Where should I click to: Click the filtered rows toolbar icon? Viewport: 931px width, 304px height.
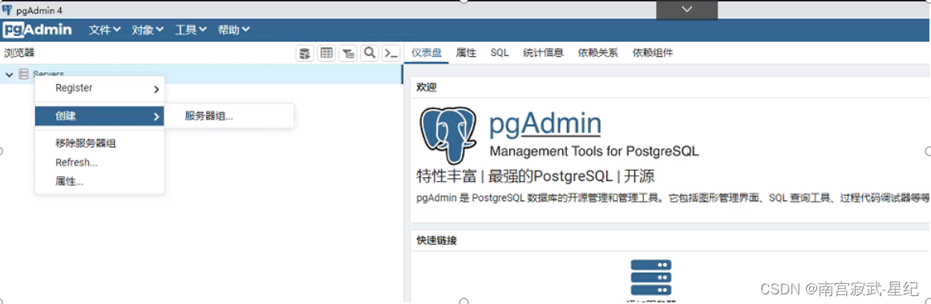[348, 54]
